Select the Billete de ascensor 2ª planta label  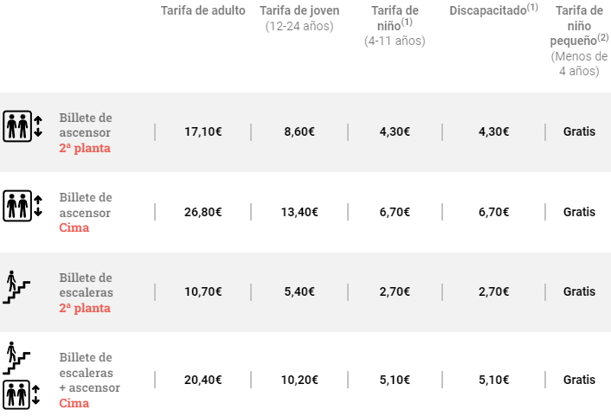86,132
